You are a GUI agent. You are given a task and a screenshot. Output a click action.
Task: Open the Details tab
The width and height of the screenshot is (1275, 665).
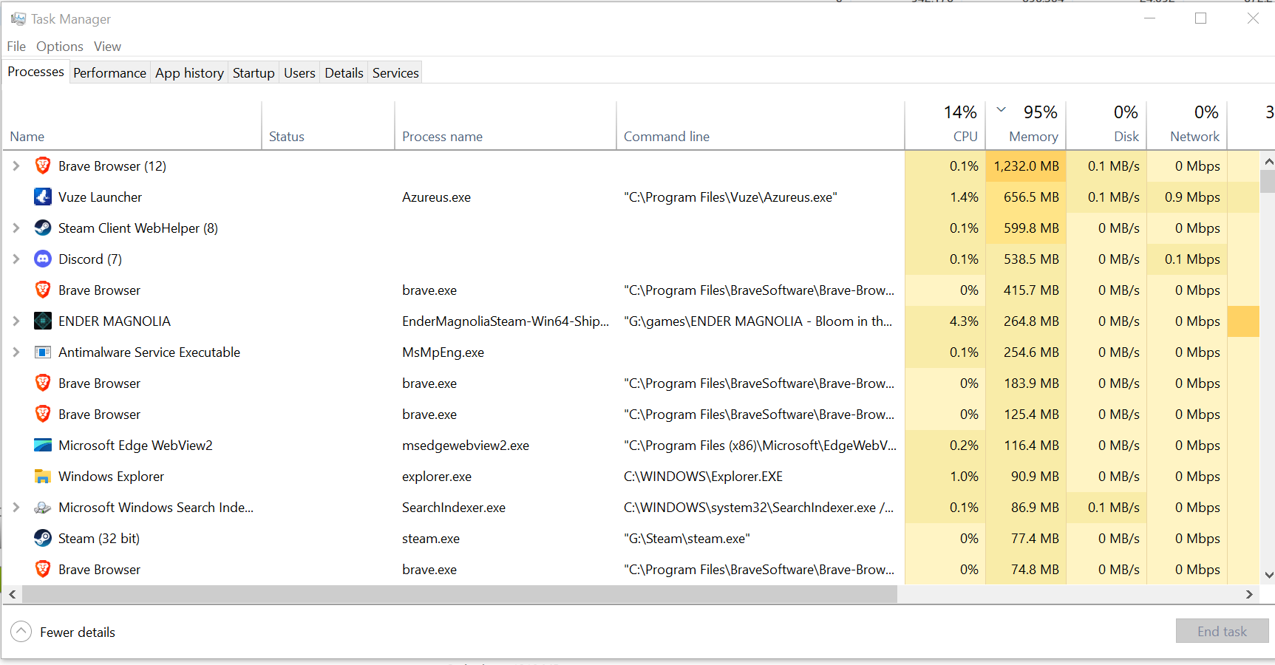[x=344, y=72]
